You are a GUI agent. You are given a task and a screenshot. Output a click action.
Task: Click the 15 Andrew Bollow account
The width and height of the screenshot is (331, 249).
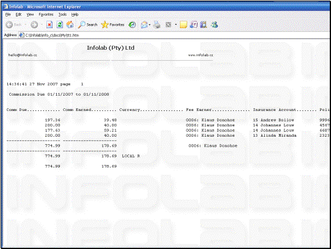coord(273,120)
